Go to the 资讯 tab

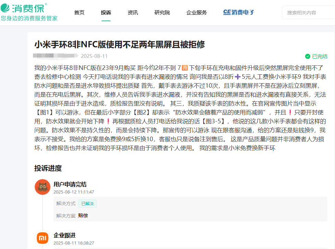(x=133, y=13)
